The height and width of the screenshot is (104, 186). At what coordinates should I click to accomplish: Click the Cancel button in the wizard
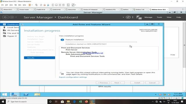click(x=152, y=83)
